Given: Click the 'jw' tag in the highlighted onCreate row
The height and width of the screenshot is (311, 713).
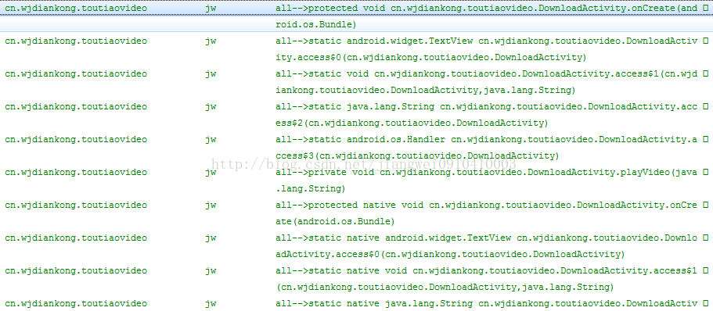Looking at the screenshot, I should (x=210, y=9).
